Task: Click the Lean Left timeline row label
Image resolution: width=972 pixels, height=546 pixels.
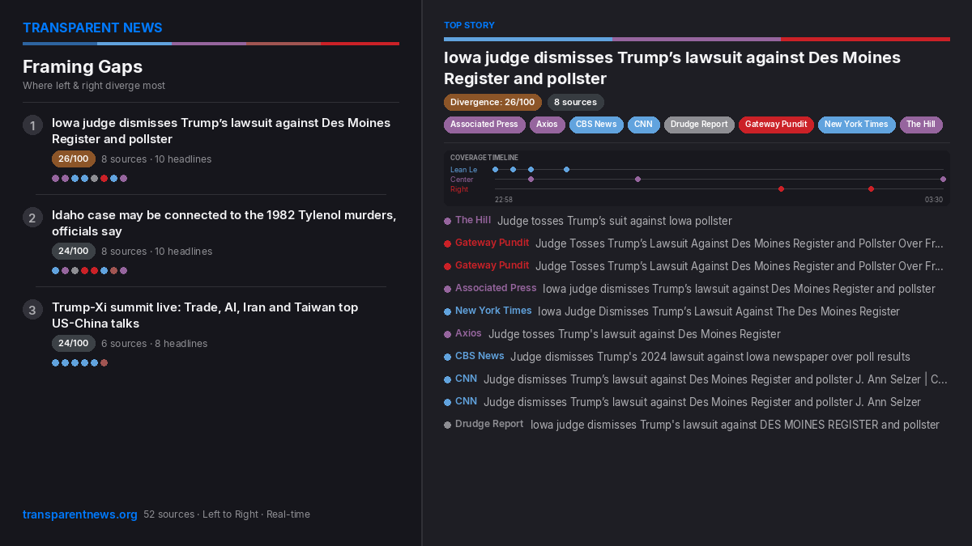Action: [464, 170]
